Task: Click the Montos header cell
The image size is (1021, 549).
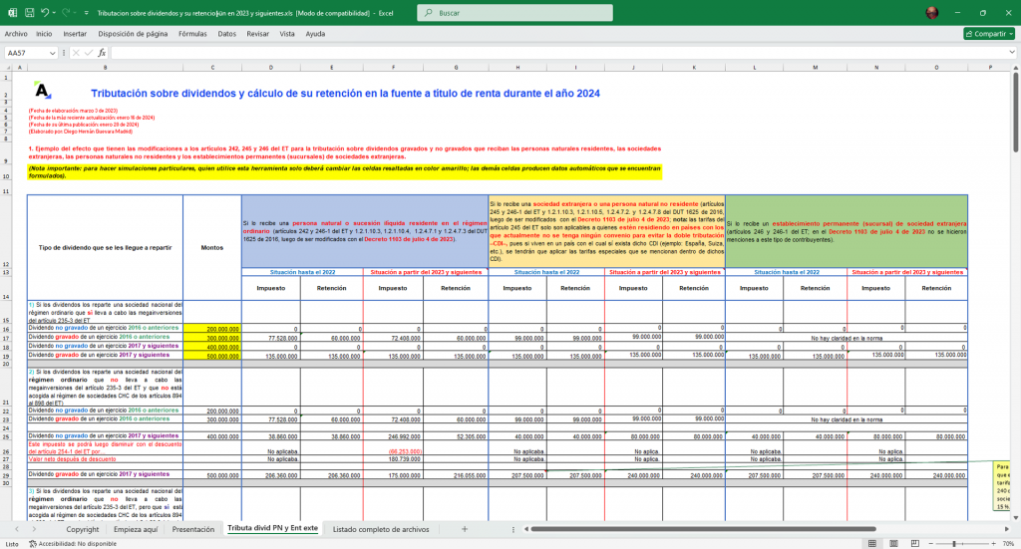Action: [212, 248]
